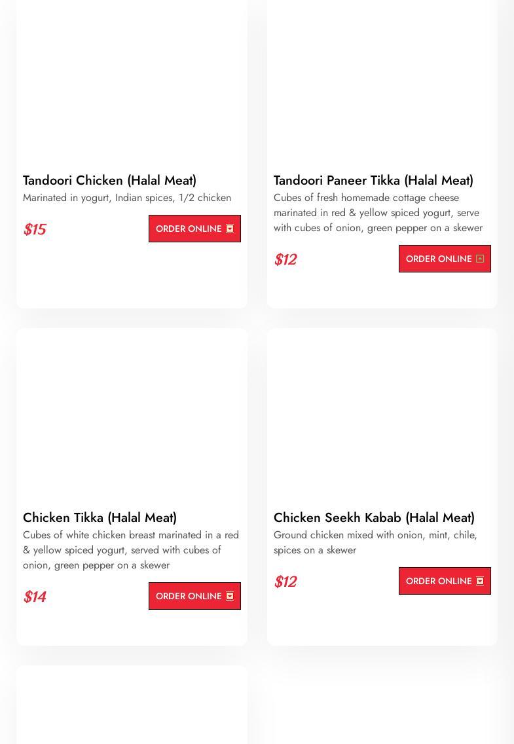Click the "fresh homemade cottage cheese" description text

tap(378, 213)
